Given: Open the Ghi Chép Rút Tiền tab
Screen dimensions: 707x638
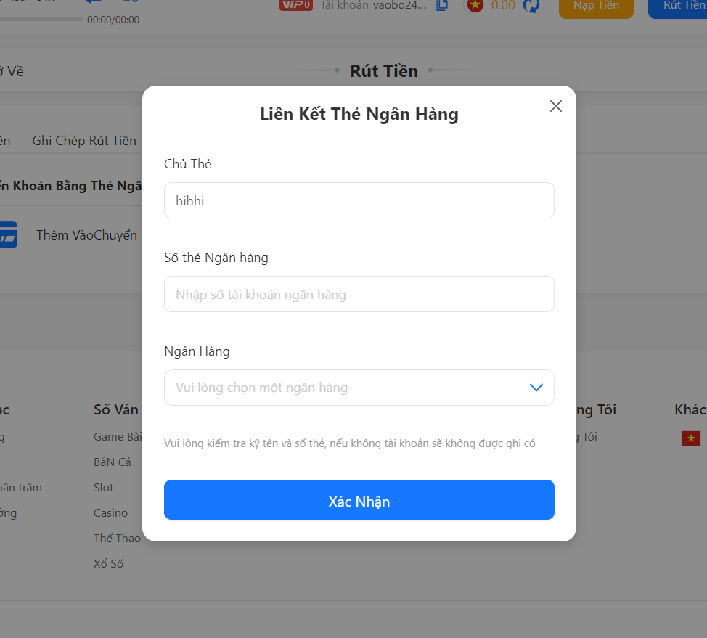Looking at the screenshot, I should (84, 141).
